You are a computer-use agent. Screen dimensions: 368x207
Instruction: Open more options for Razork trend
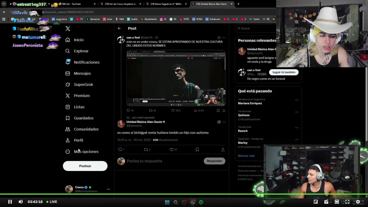click(x=297, y=128)
